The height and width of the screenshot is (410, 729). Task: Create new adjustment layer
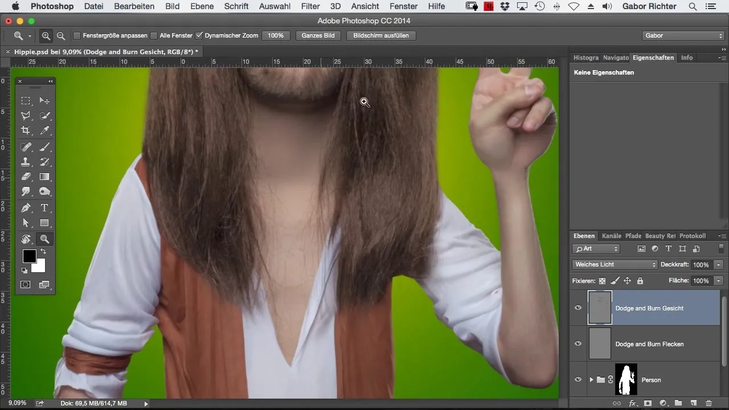663,403
